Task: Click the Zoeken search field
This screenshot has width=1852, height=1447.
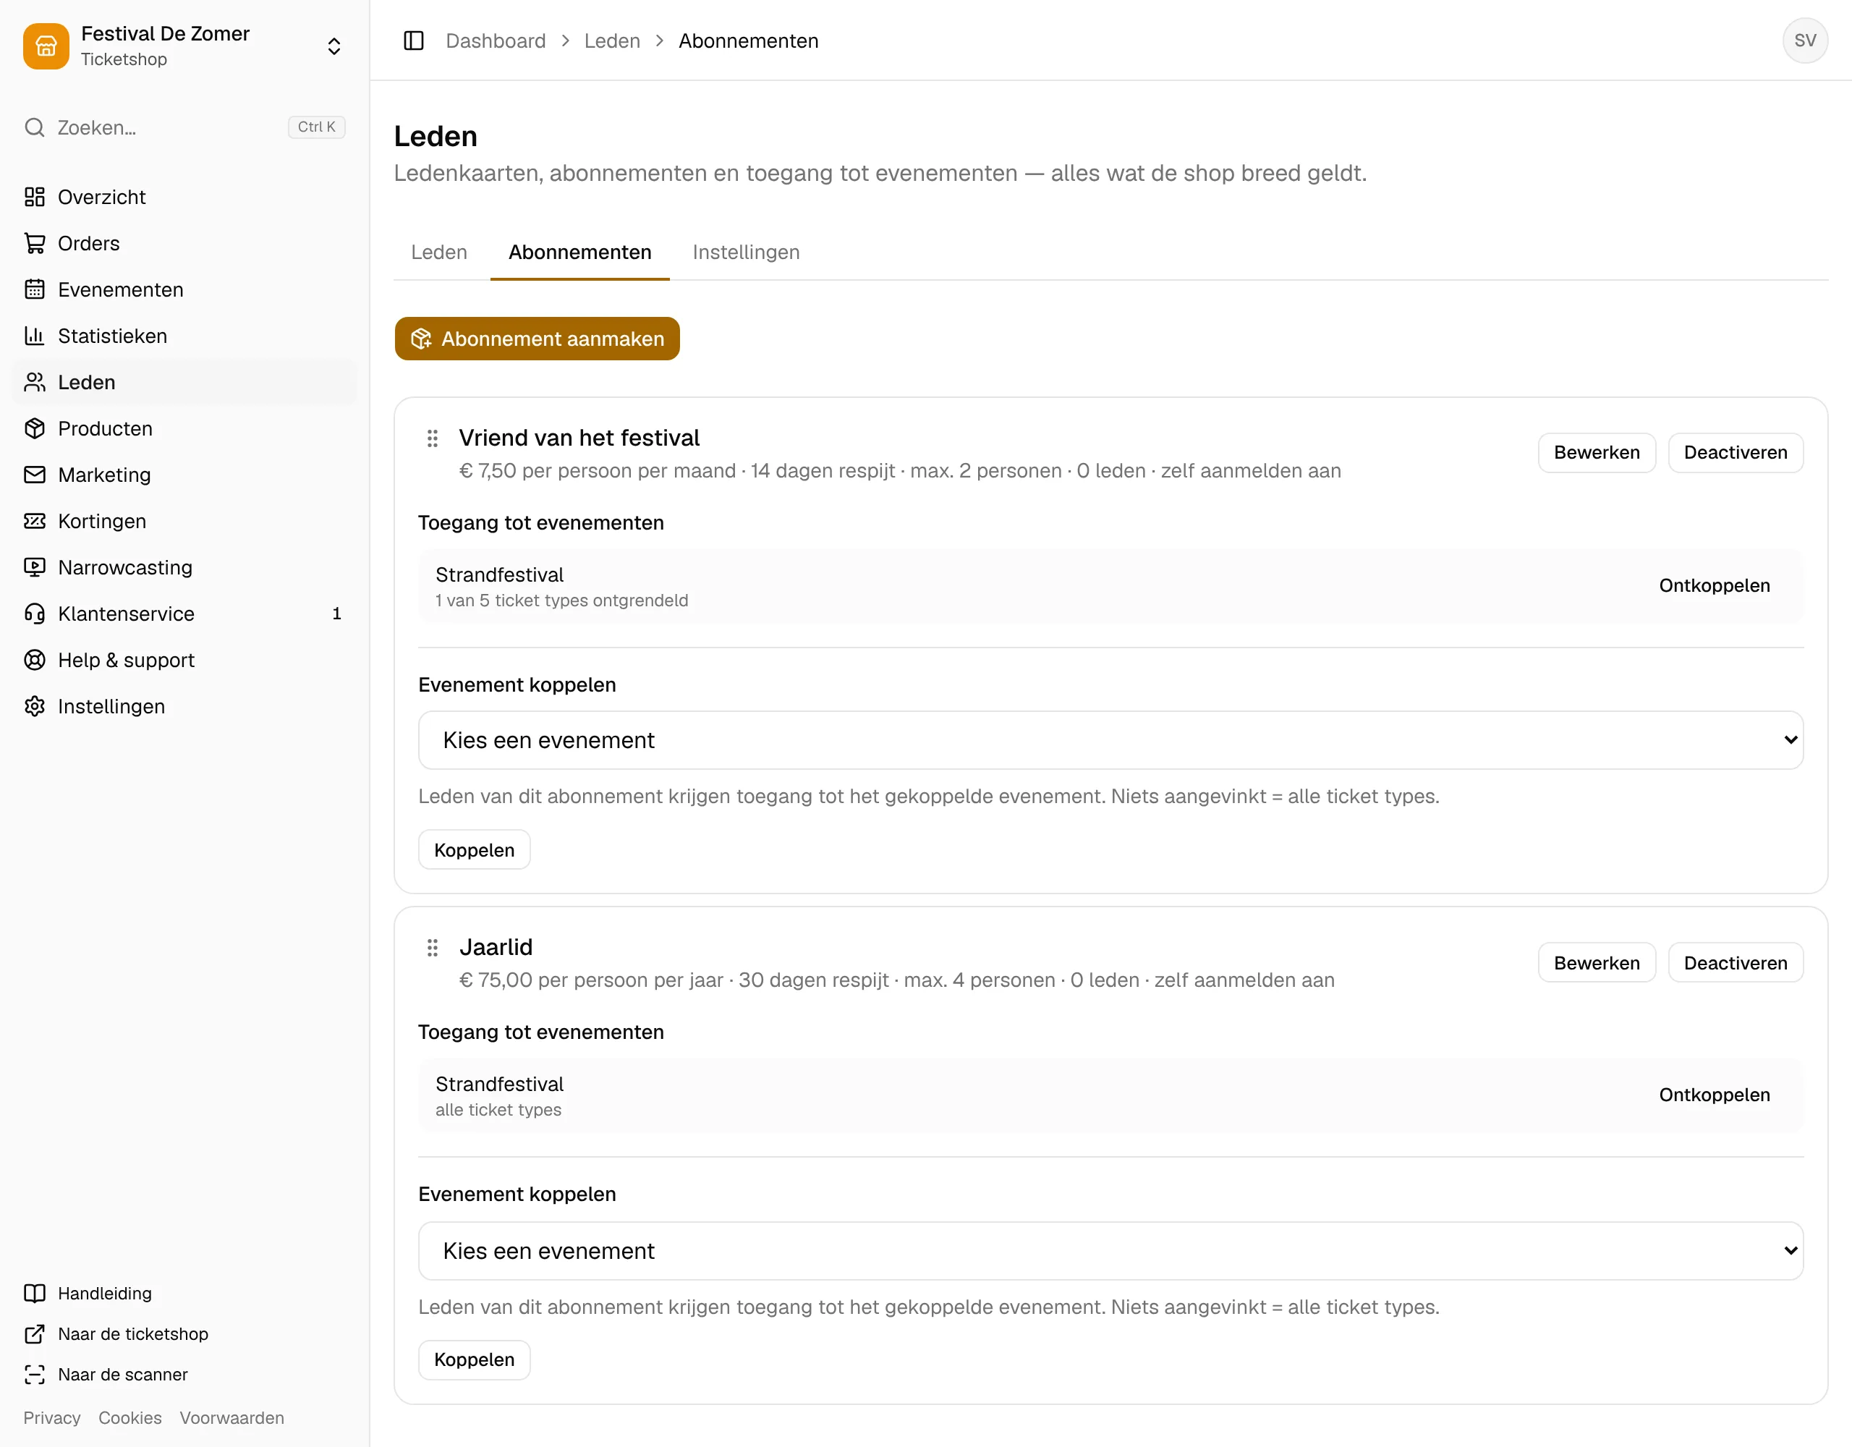Action: (185, 127)
